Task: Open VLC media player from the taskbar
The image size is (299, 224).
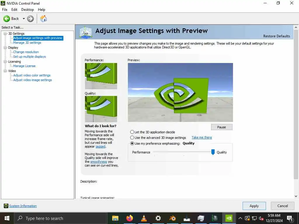Action: 144,218
